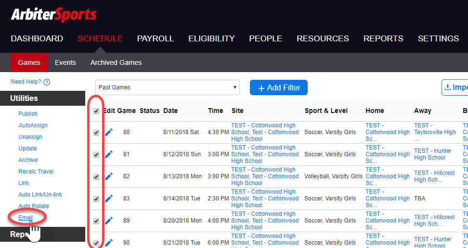This screenshot has width=468, height=248.
Task: Uncheck the checkbox for game 82
Action: click(96, 177)
